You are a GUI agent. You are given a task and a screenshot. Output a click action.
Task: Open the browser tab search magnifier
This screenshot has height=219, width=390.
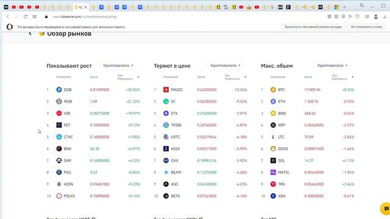point(361,5)
